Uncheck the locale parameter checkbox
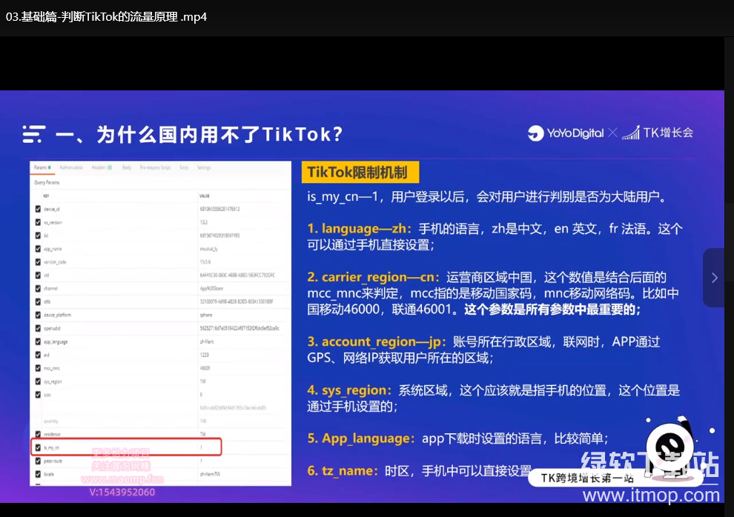Screen dimensions: 734x517 [38, 474]
